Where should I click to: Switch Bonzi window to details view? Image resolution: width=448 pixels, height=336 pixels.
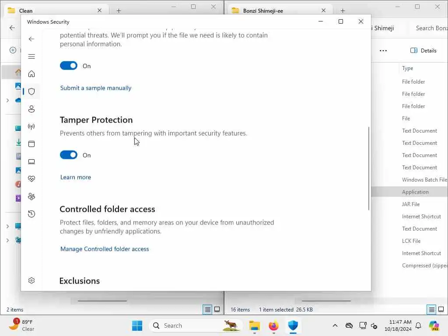pyautogui.click(x=432, y=309)
